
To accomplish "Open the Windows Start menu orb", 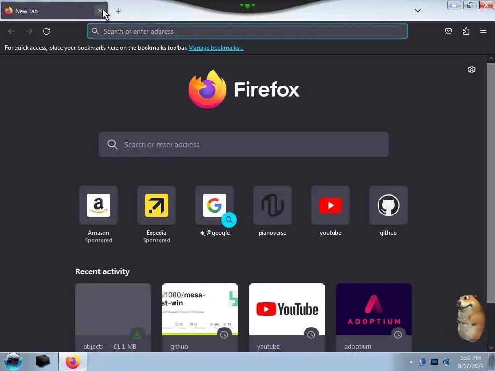I will click(13, 361).
